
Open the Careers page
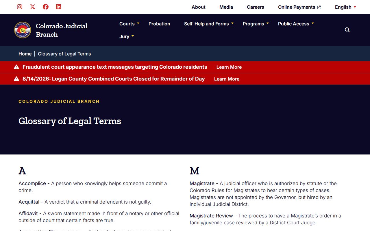pyautogui.click(x=256, y=7)
